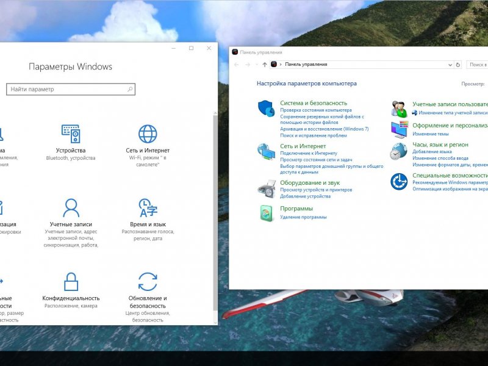488x366 pixels.
Task: Click the search magnifier in Найти параметр box
Action: pyautogui.click(x=130, y=89)
